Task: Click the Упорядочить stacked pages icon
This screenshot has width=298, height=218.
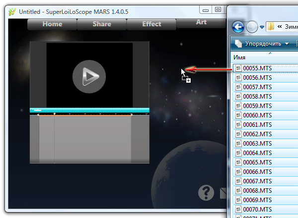Action: click(x=238, y=44)
